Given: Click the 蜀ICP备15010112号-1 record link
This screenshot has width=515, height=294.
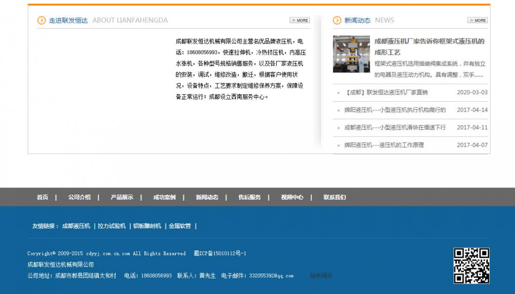Looking at the screenshot, I should [x=220, y=254].
